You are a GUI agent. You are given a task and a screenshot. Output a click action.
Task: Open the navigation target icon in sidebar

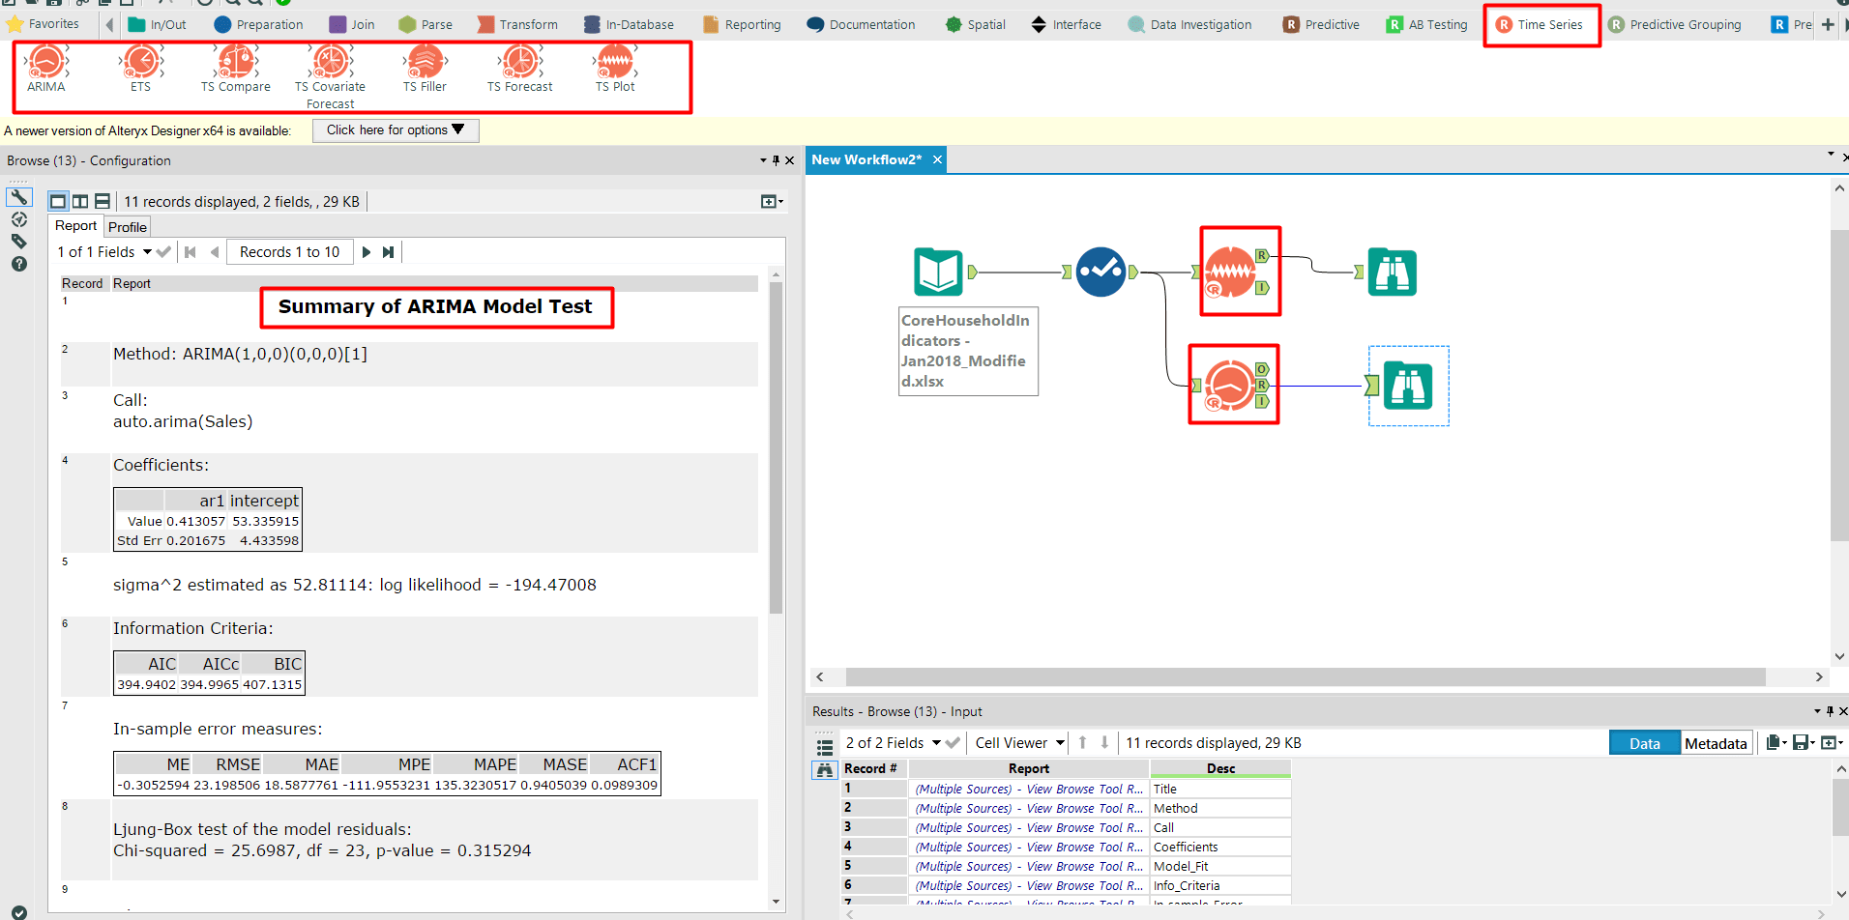[x=19, y=219]
